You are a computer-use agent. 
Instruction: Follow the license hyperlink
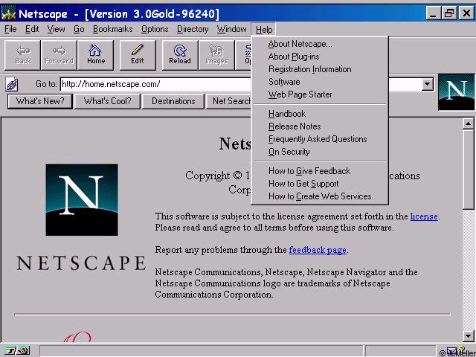pyautogui.click(x=424, y=216)
